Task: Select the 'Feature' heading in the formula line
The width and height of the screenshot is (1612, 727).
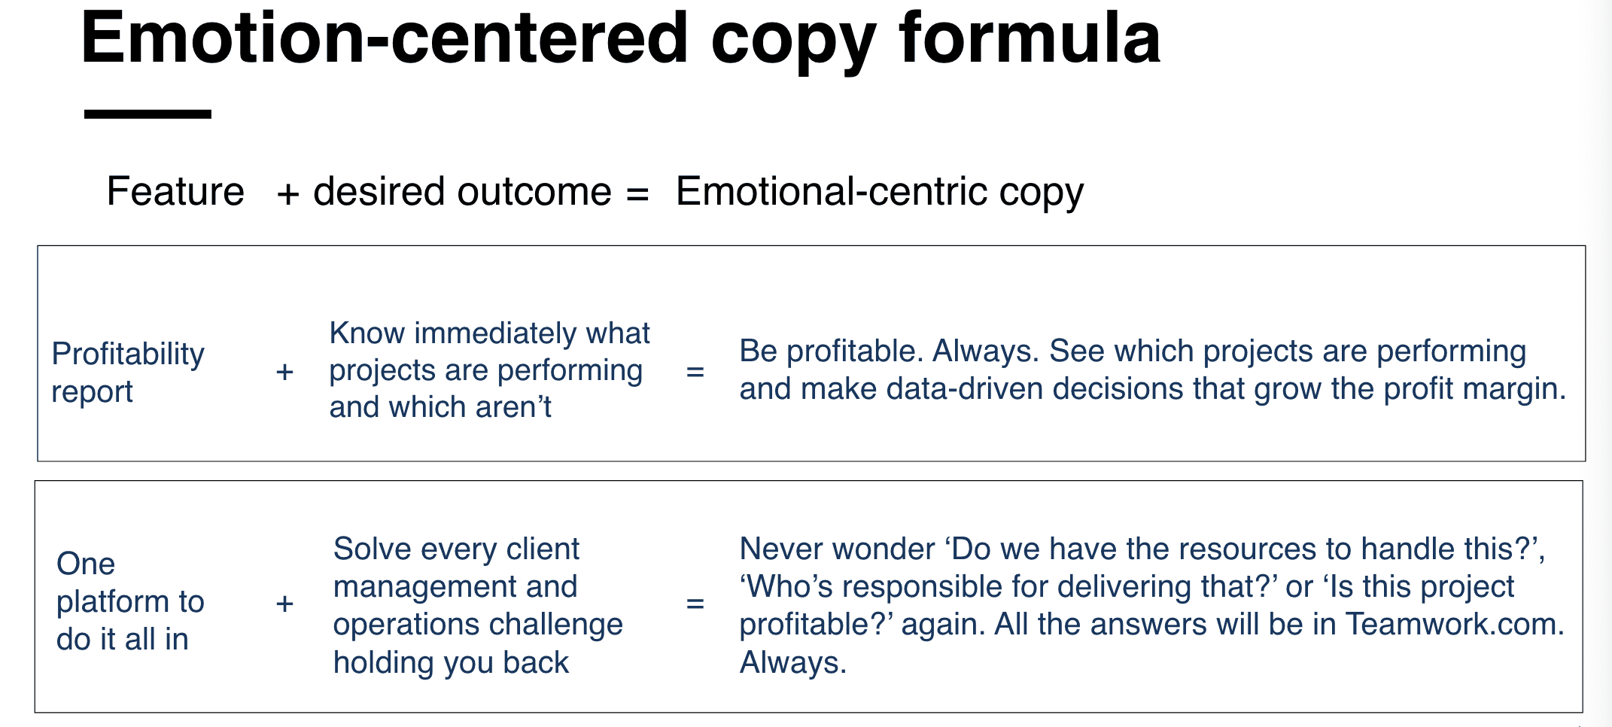Action: pyautogui.click(x=175, y=191)
